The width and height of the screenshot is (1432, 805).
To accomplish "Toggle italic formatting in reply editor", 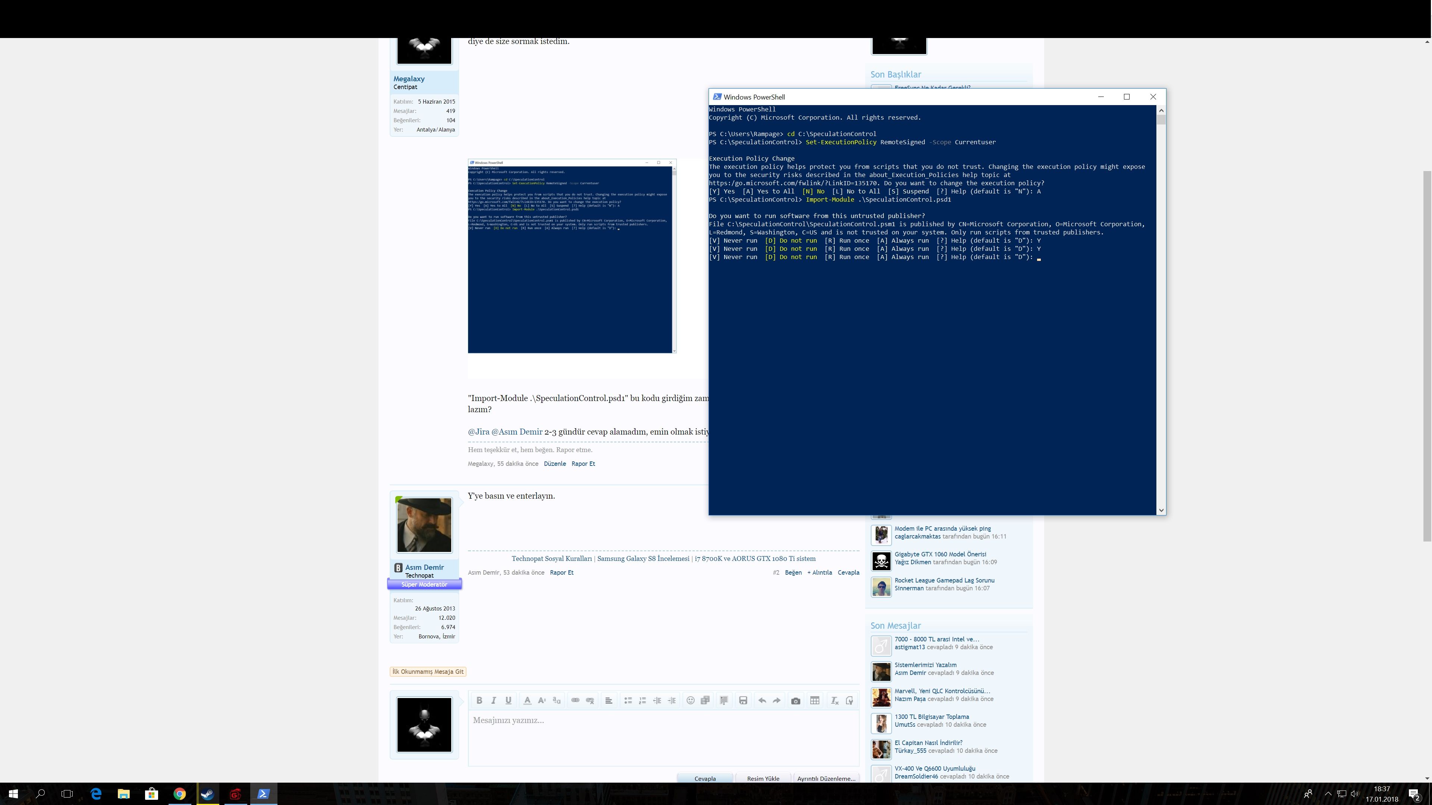I will (493, 701).
